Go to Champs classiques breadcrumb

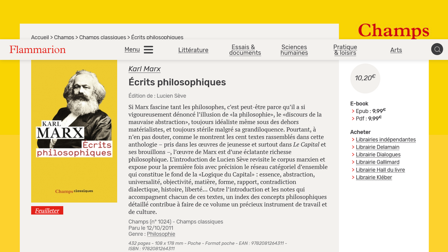(103, 37)
